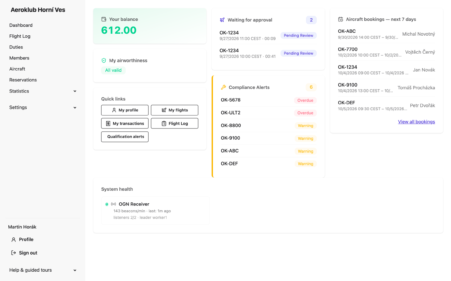Open the OK-ABC booking by Michal Novotný
451x281 pixels.
coord(386,34)
